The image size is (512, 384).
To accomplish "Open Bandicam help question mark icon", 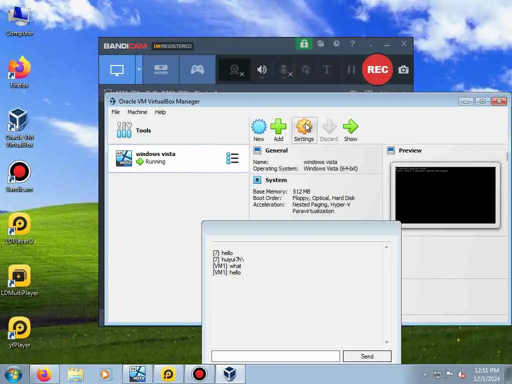I will pos(352,43).
